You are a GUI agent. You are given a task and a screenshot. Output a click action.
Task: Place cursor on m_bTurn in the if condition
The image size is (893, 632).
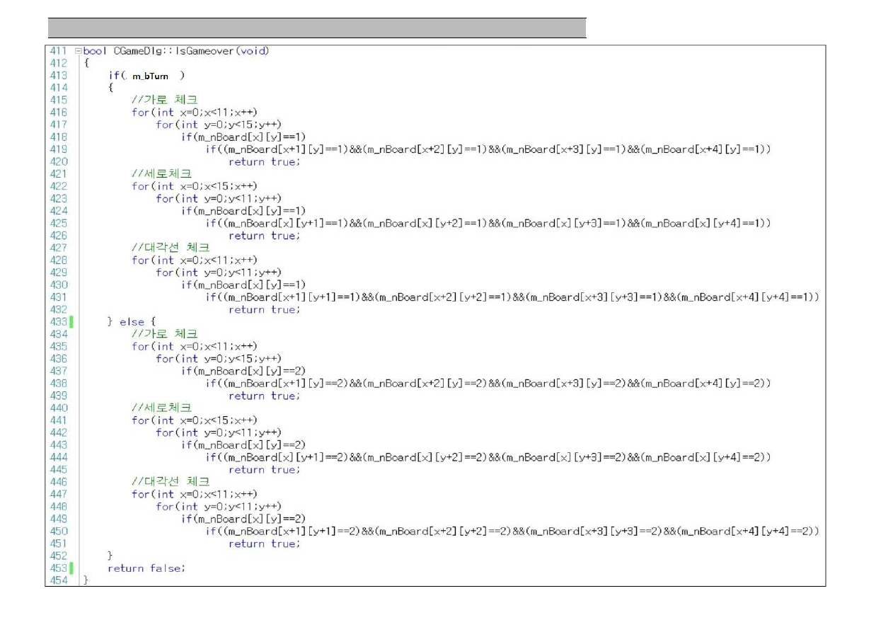point(151,76)
